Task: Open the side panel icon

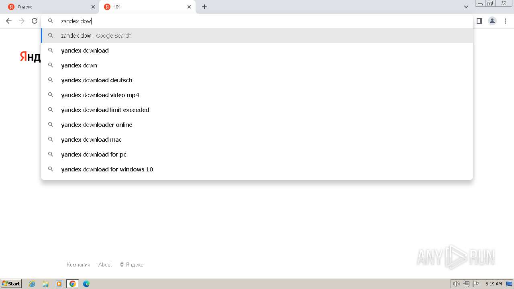Action: tap(479, 21)
